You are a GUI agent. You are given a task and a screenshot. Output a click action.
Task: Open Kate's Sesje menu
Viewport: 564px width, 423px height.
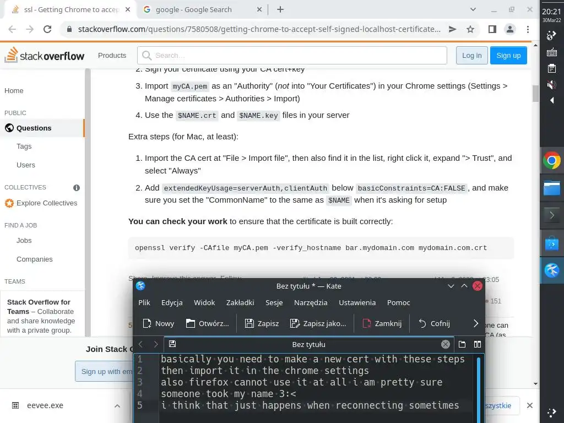coord(274,302)
